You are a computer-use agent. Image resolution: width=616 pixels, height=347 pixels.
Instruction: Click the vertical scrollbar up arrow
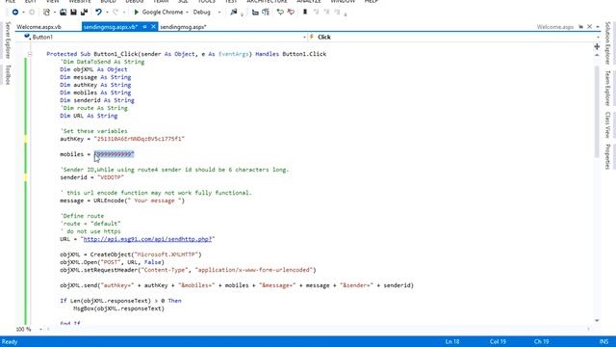pyautogui.click(x=597, y=56)
